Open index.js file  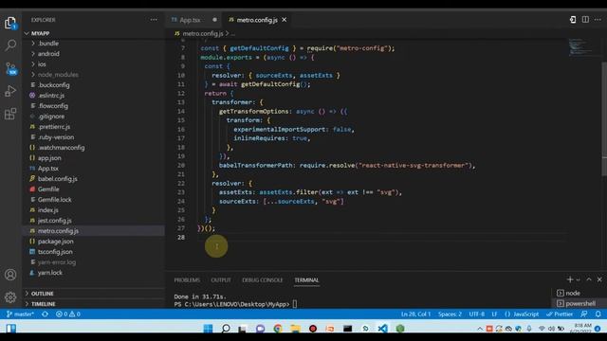click(48, 210)
